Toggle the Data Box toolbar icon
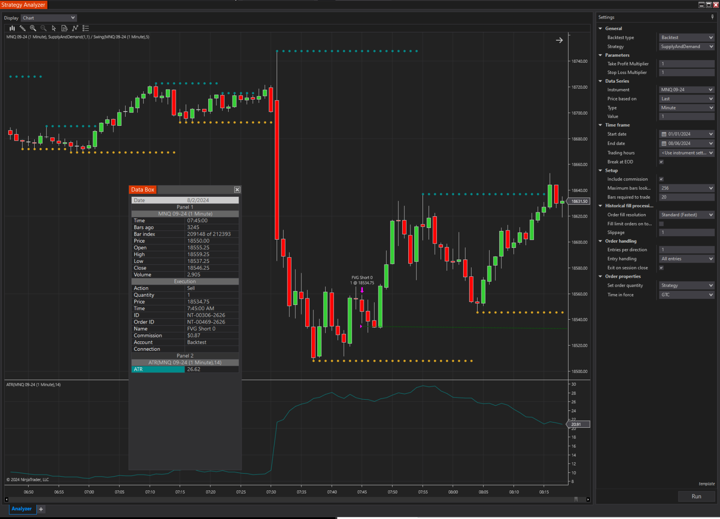 pos(65,28)
